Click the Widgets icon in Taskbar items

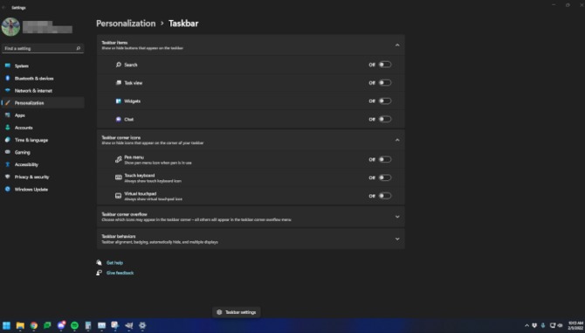click(118, 101)
